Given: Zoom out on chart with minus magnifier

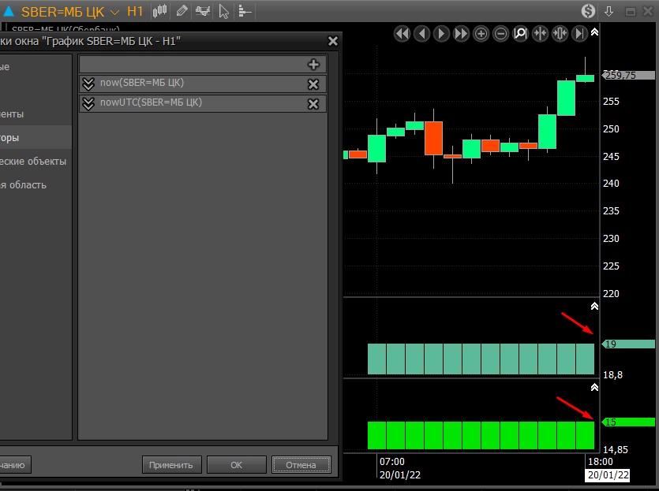Looking at the screenshot, I should click(x=501, y=33).
